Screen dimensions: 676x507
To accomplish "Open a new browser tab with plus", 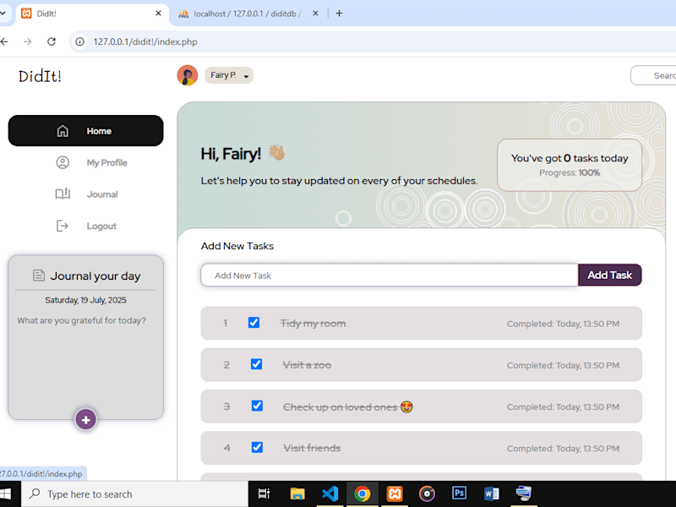I will (x=340, y=14).
